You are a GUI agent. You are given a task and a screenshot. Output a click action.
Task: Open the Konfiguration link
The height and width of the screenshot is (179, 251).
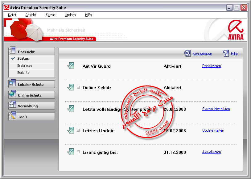tap(202, 54)
